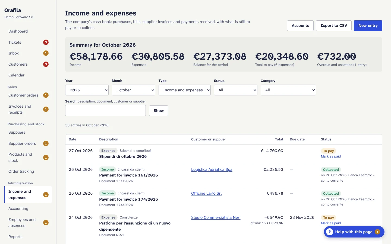Image resolution: width=391 pixels, height=244 pixels.
Task: Open Officine Lario Srl link
Action: 206,193
